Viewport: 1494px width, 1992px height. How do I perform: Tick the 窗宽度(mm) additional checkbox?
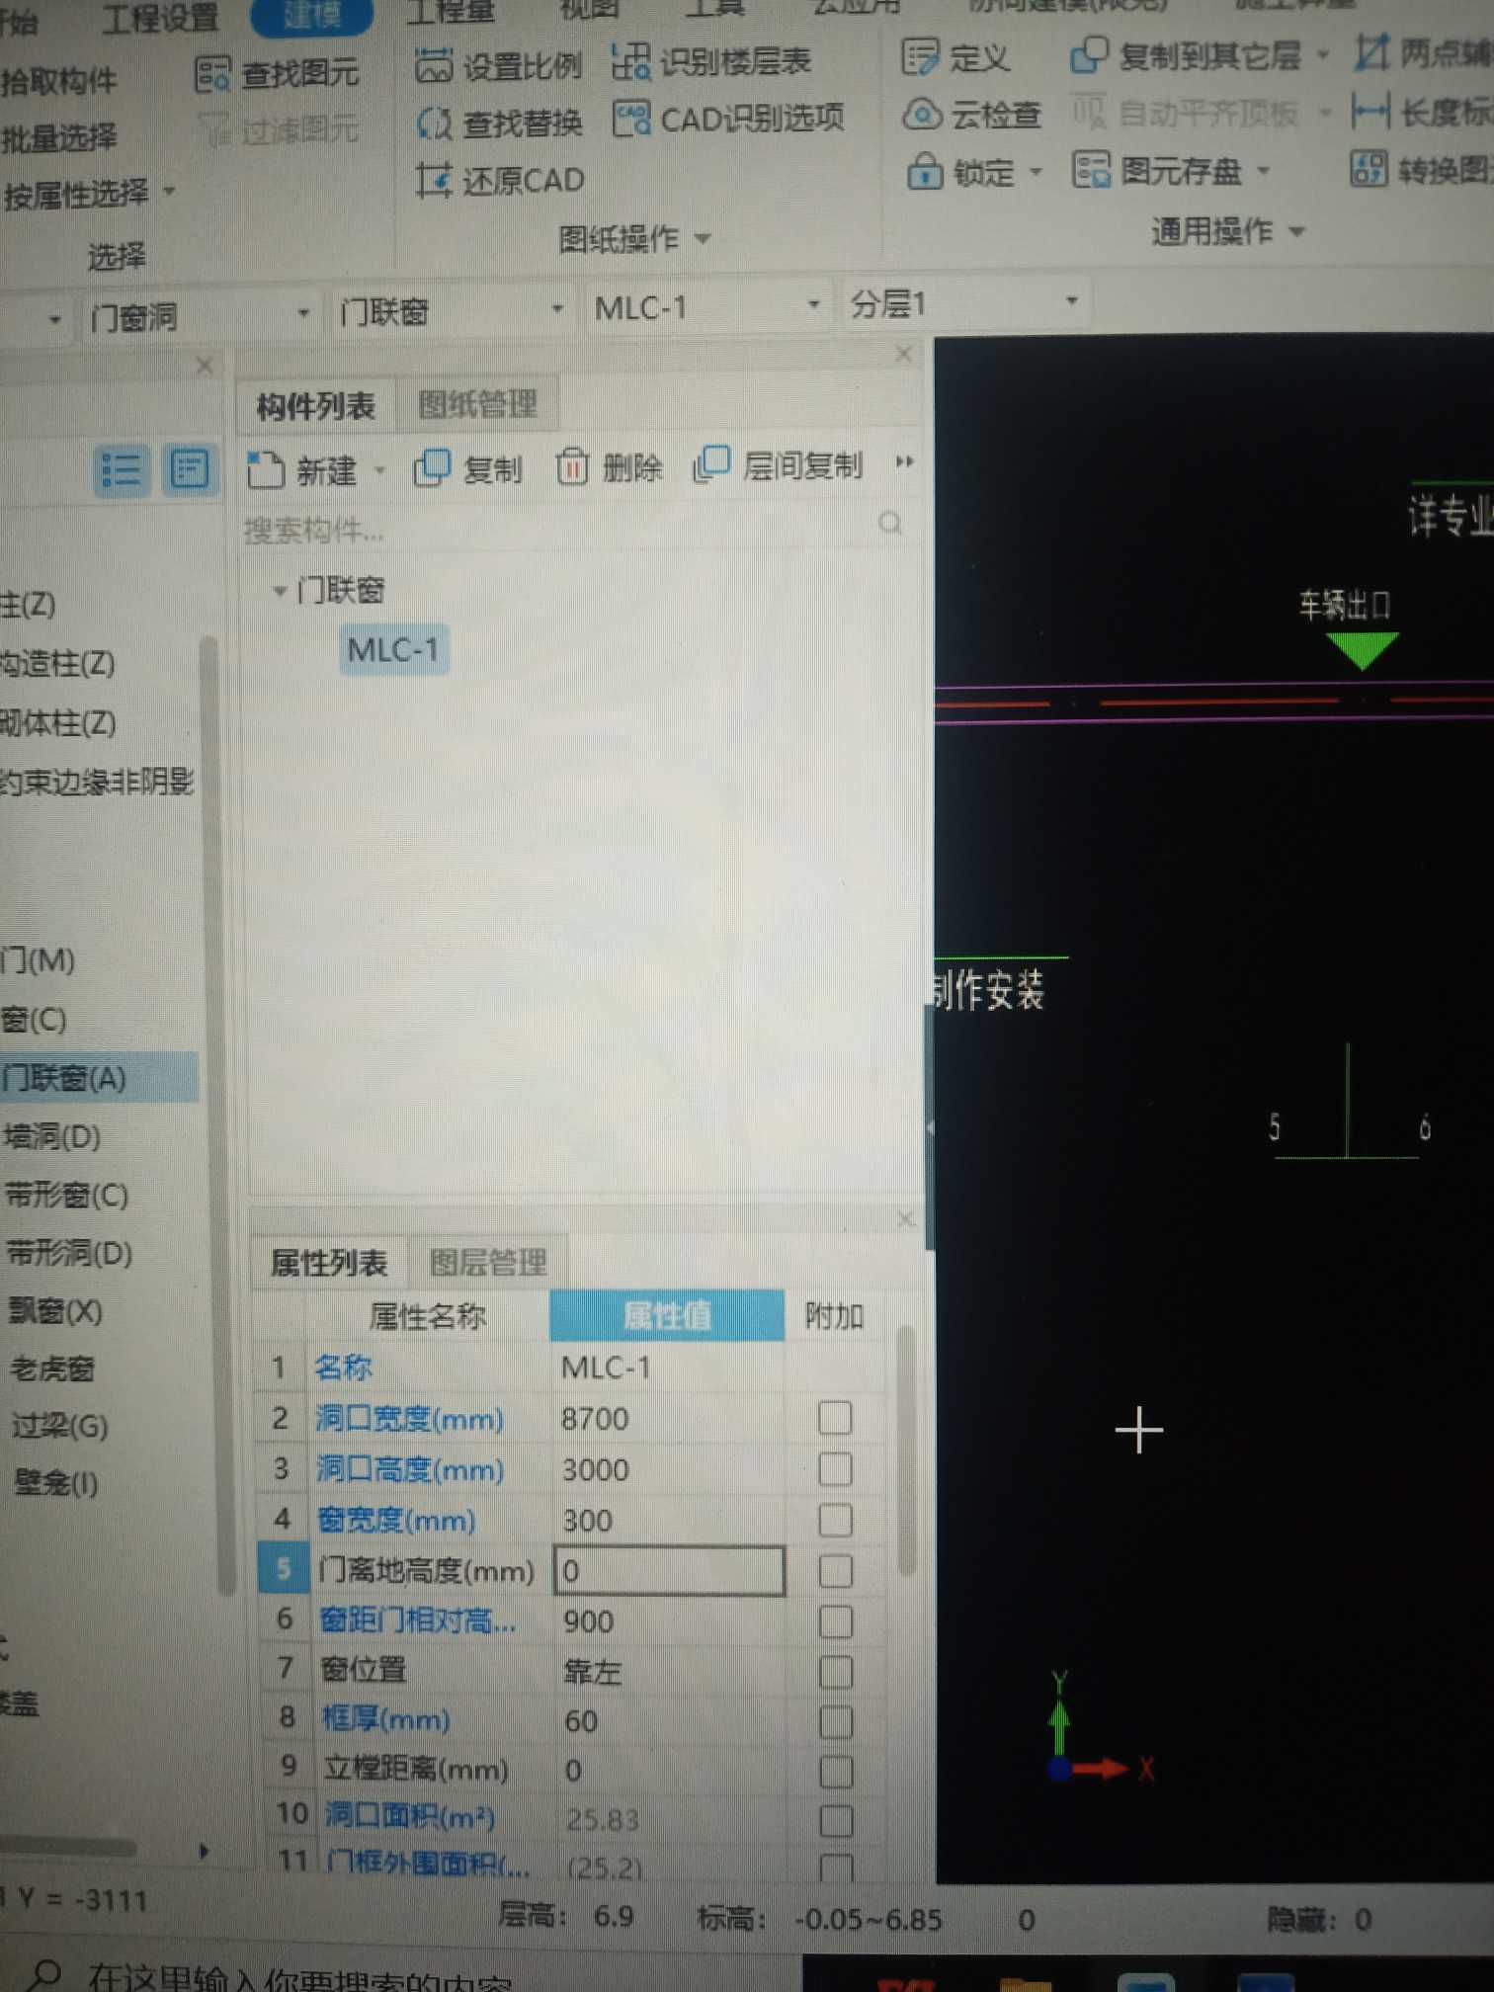click(835, 1520)
